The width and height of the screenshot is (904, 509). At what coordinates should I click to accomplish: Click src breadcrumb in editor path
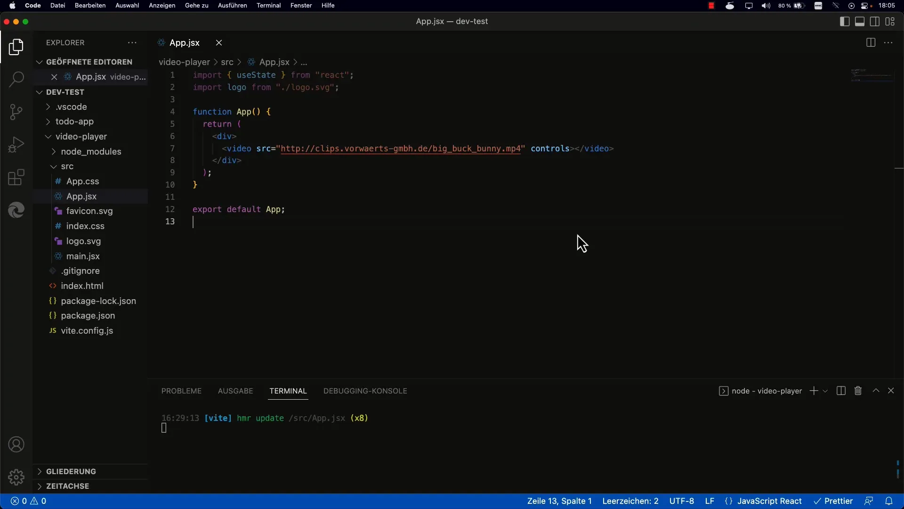[227, 62]
